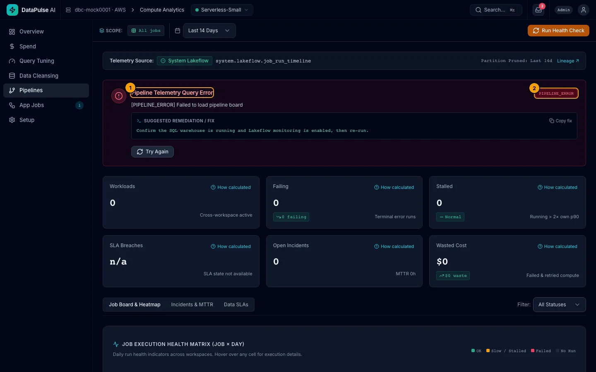Click the Try Again button

152,152
